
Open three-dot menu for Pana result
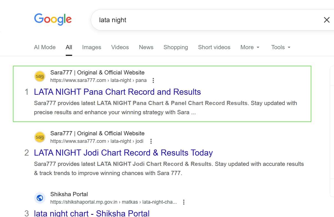153,81
